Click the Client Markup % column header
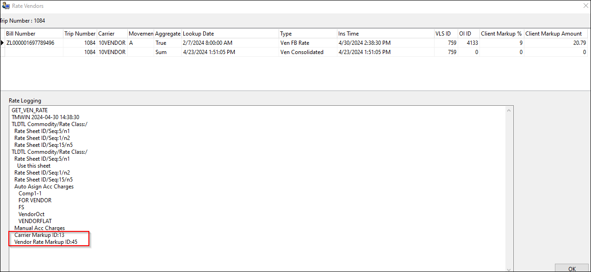Screen dimensions: 591x272 pyautogui.click(x=501, y=34)
